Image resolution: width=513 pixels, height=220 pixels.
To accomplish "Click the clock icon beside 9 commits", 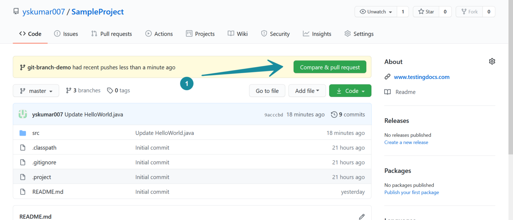I will pyautogui.click(x=334, y=114).
